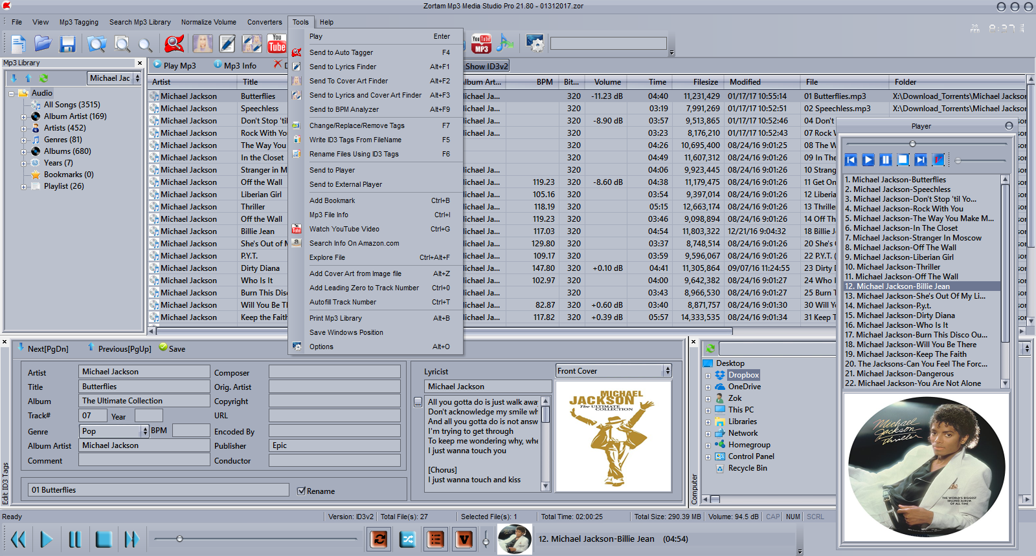
Task: Click stop in the Player window
Action: [903, 160]
